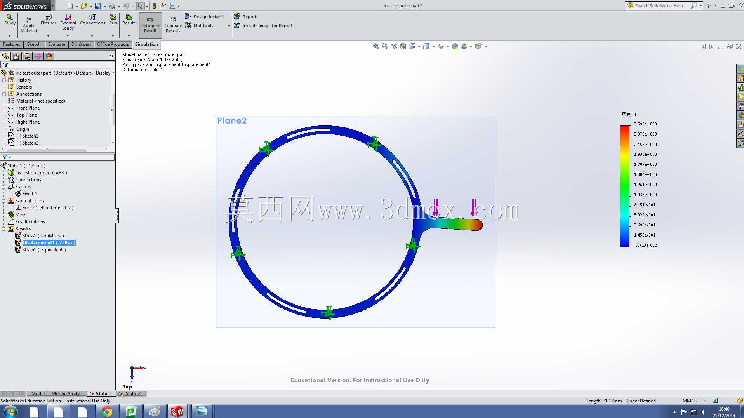This screenshot has width=744, height=418.
Task: Open the Static 2 study tab
Action: tap(131, 394)
